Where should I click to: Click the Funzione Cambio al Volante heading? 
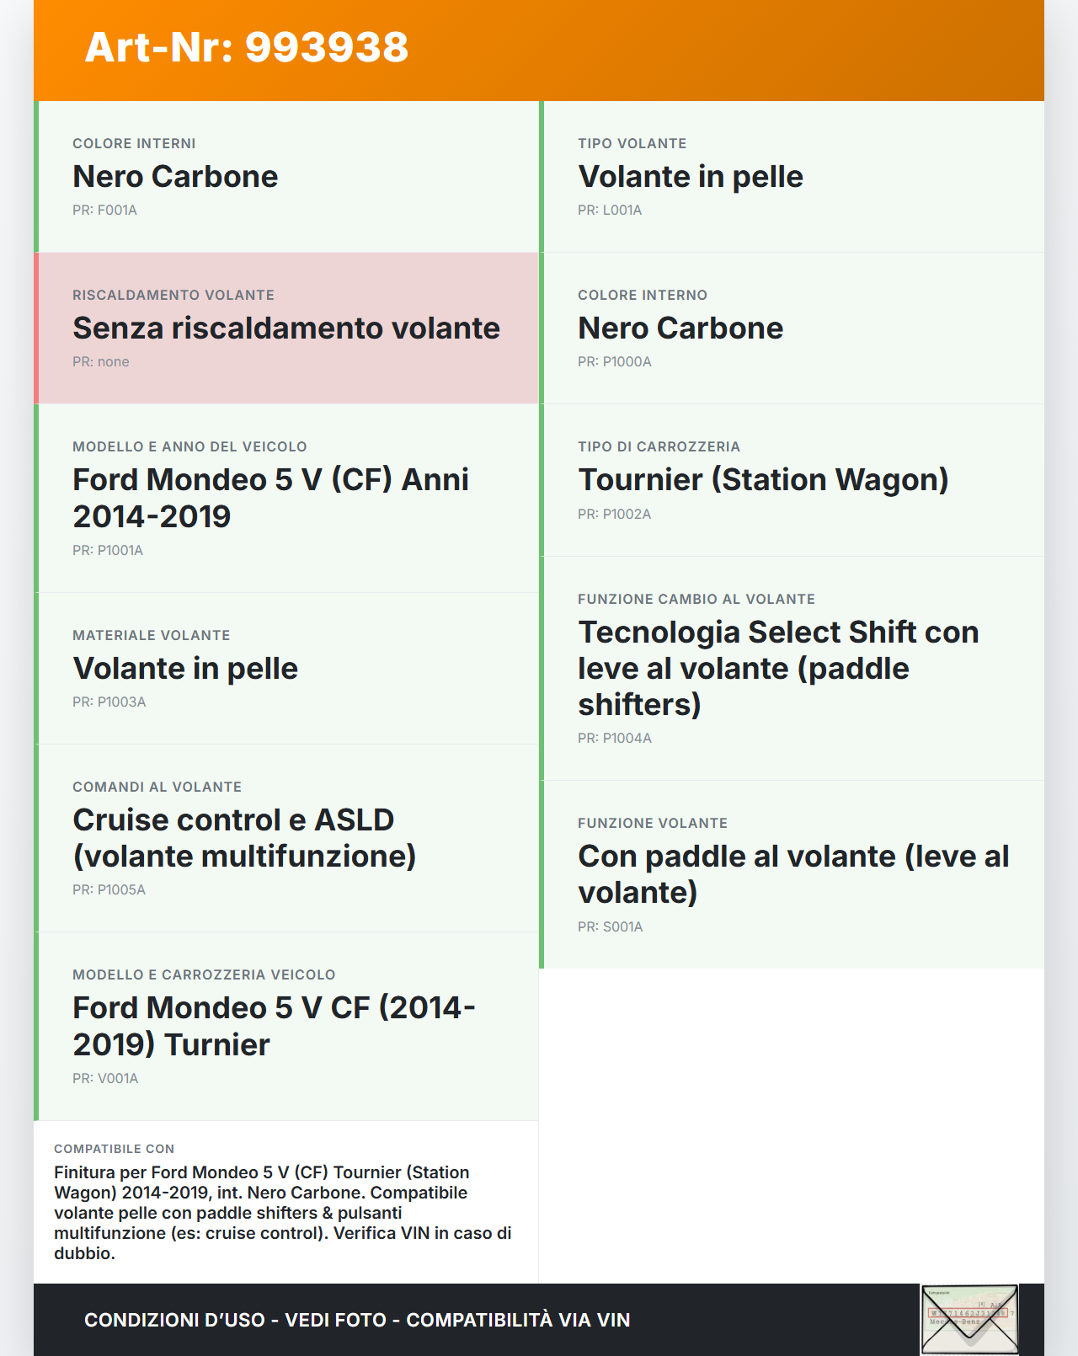(x=696, y=600)
